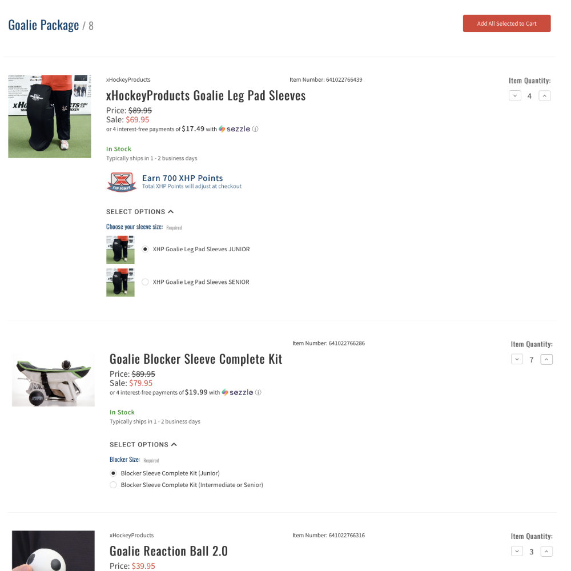This screenshot has height=571, width=571.
Task: Decrease quantity for Goalie Reaction Ball 2.0
Action: click(x=517, y=552)
